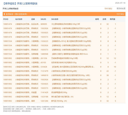The width and height of the screenshot is (128, 115).
Task: Select the 陈列量 value 12 in row 261336
Action: (115, 58)
